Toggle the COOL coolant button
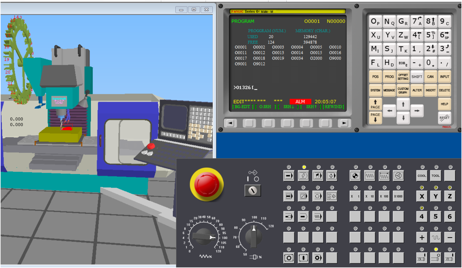462x268 pixels. point(421,175)
